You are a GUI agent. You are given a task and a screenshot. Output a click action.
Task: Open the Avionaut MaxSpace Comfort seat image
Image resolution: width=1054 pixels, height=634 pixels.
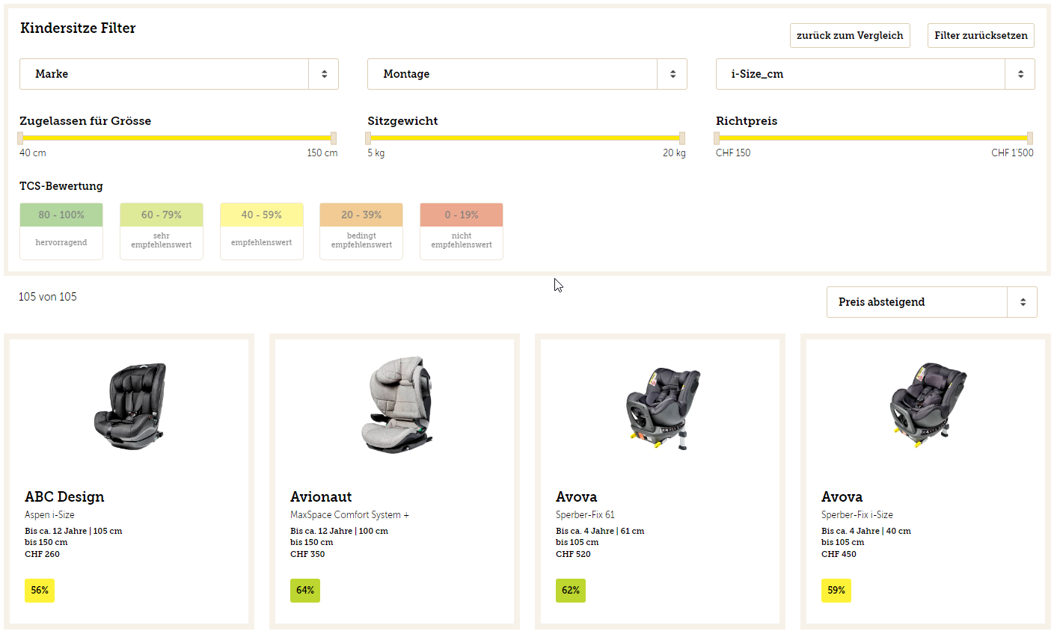coord(396,404)
